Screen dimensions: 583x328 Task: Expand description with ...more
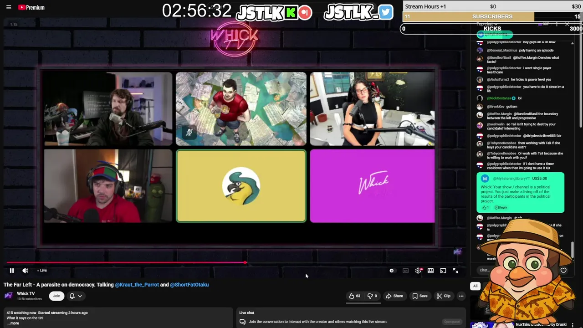pos(13,323)
